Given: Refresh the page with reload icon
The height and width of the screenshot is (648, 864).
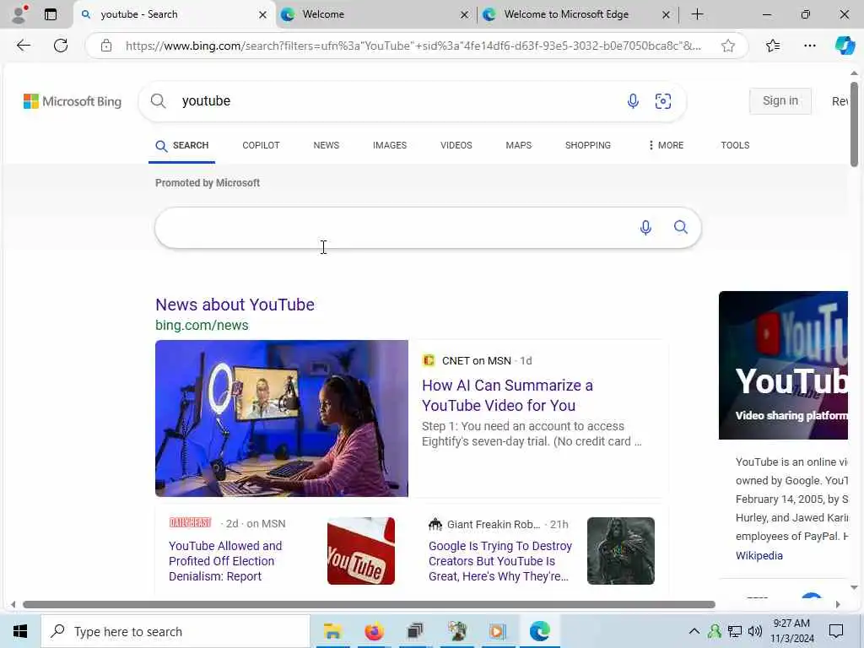Looking at the screenshot, I should coord(61,46).
